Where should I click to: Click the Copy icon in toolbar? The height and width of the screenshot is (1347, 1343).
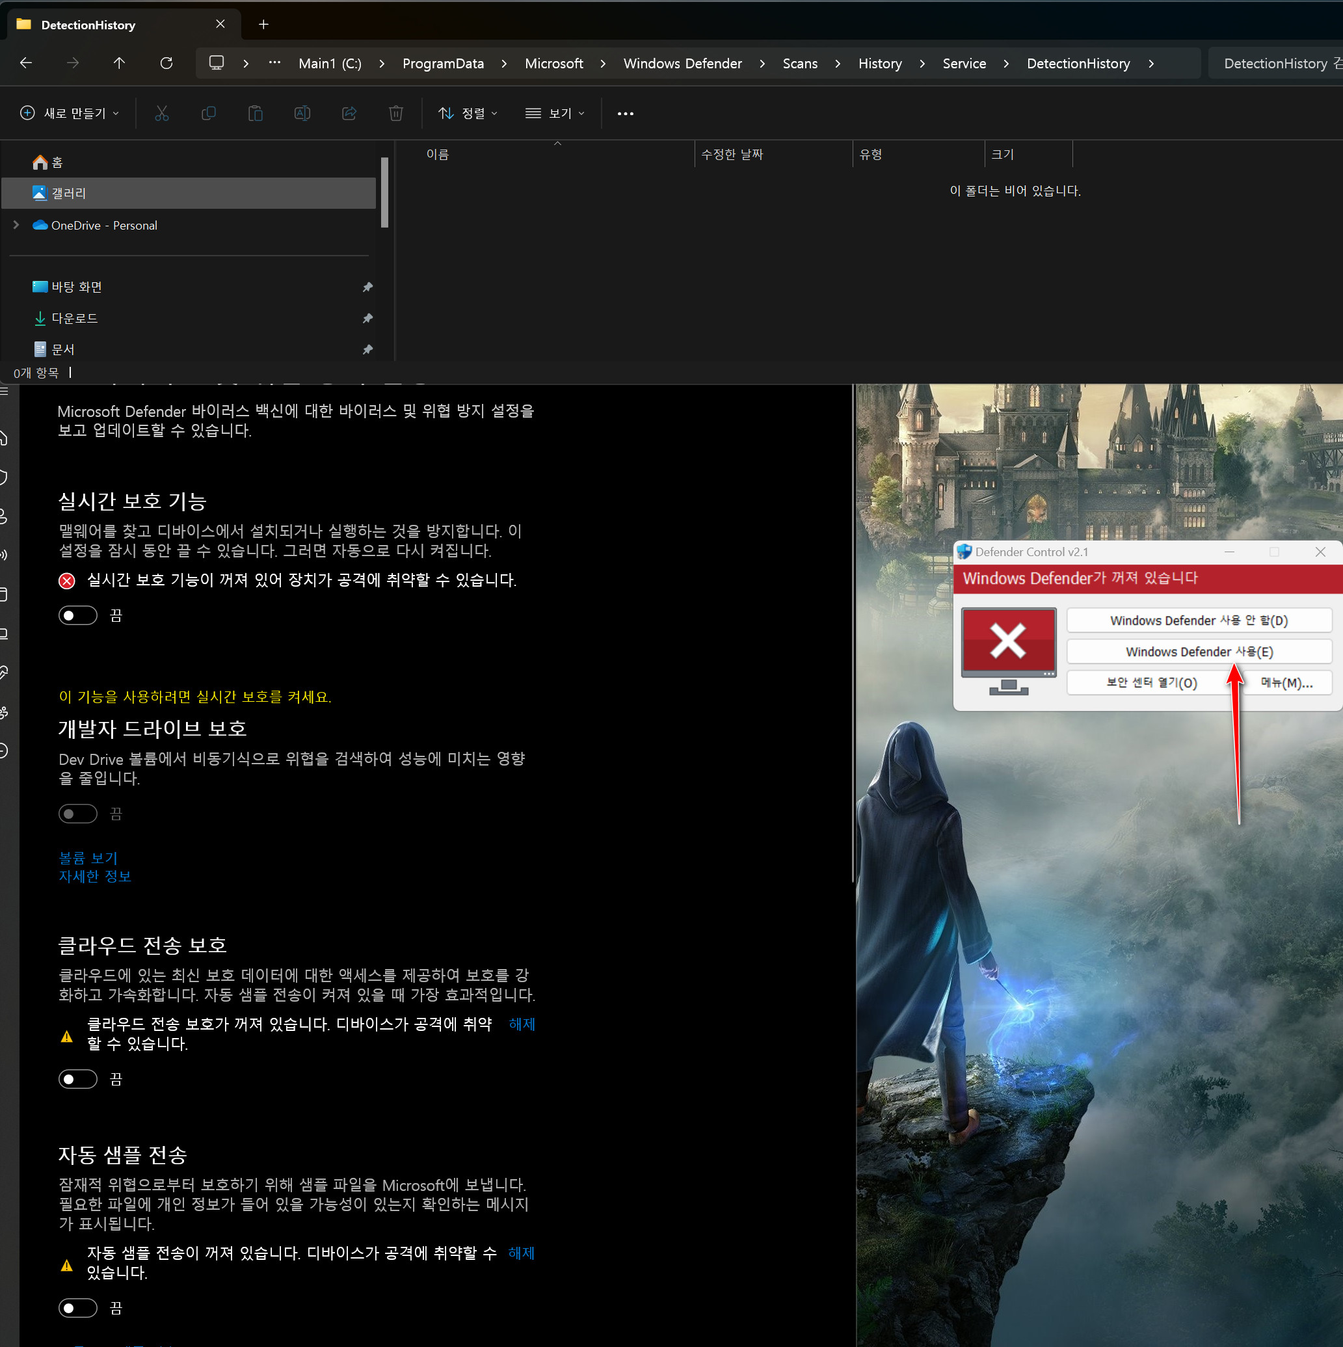click(209, 113)
